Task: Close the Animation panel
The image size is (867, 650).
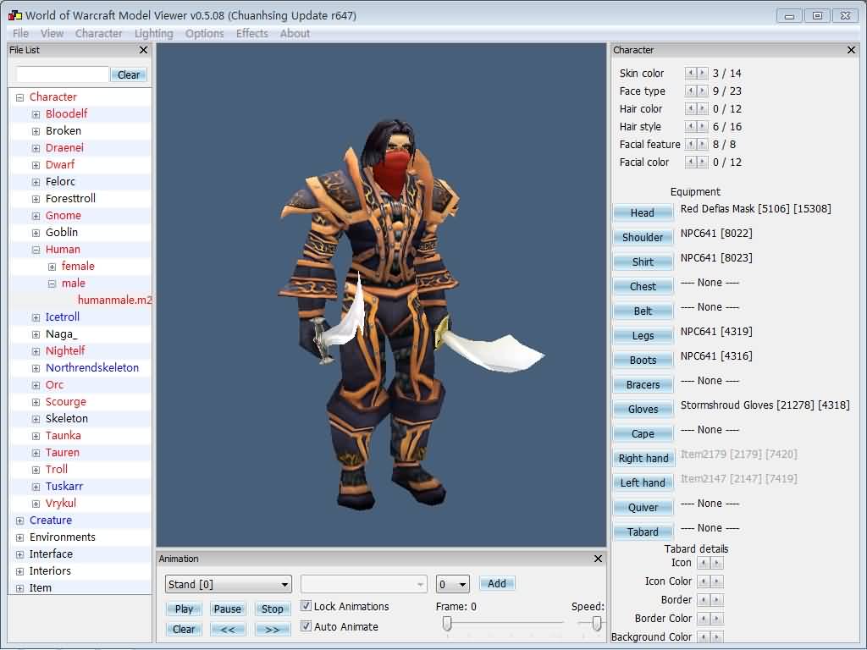Action: click(598, 559)
